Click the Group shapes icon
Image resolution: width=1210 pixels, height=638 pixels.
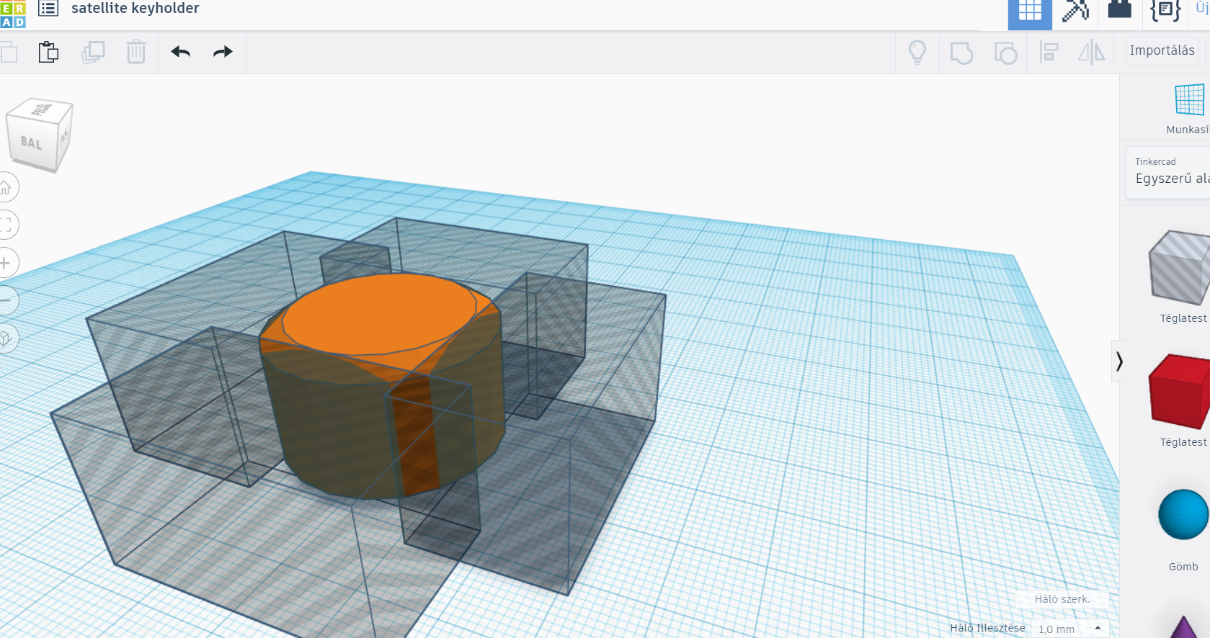[x=961, y=53]
